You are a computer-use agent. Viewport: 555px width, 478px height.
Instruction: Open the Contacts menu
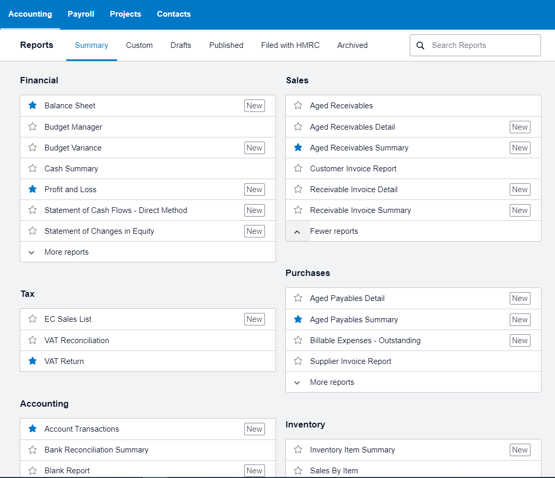click(x=174, y=14)
